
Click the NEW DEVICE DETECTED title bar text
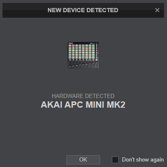(x=83, y=10)
